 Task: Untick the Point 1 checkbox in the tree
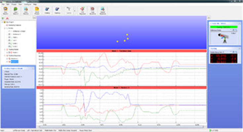click(9, 37)
